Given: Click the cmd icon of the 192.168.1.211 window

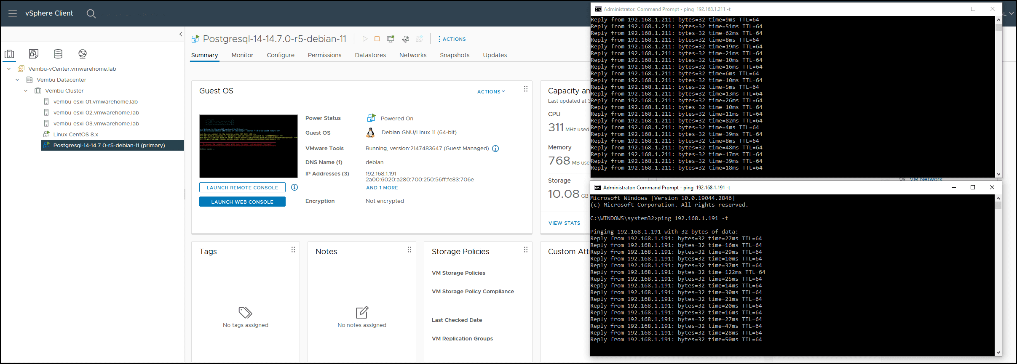Looking at the screenshot, I should (598, 9).
